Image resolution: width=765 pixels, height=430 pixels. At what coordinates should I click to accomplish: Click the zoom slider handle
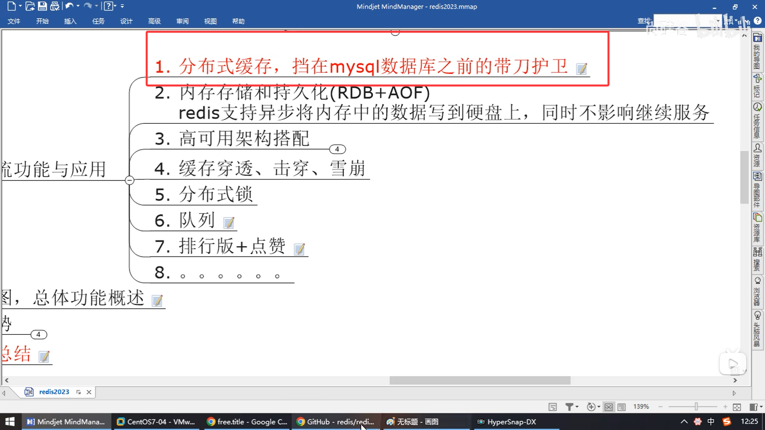pos(696,407)
